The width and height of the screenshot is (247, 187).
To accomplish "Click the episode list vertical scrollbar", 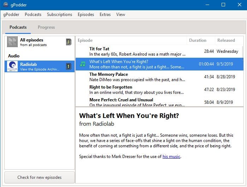I will pyautogui.click(x=242, y=71).
